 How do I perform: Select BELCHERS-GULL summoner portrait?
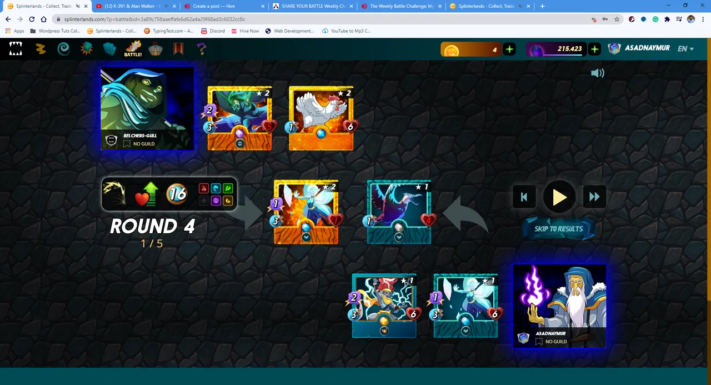tap(148, 108)
